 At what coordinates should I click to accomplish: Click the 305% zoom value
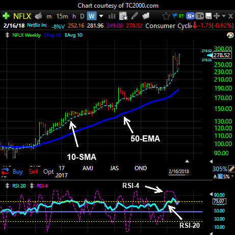[x=220, y=169]
